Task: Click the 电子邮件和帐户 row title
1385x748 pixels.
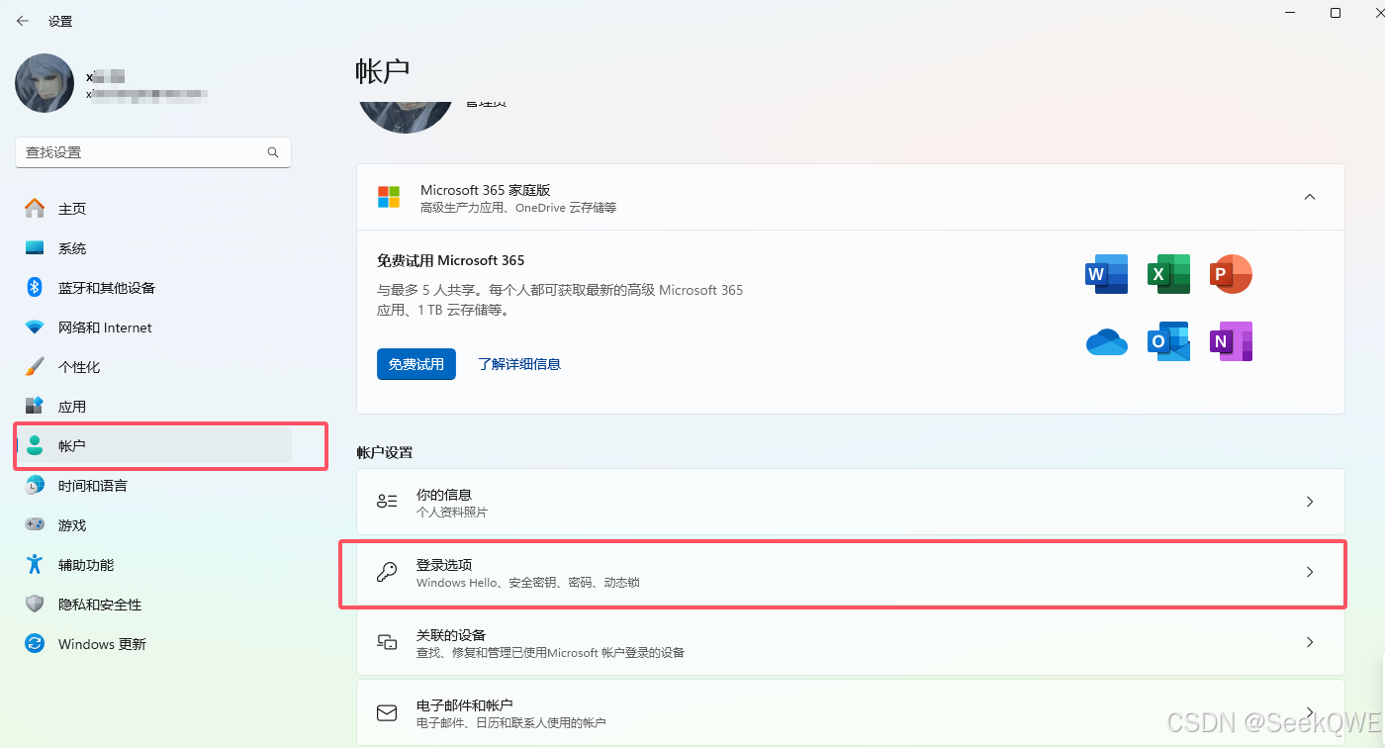Action: (465, 704)
